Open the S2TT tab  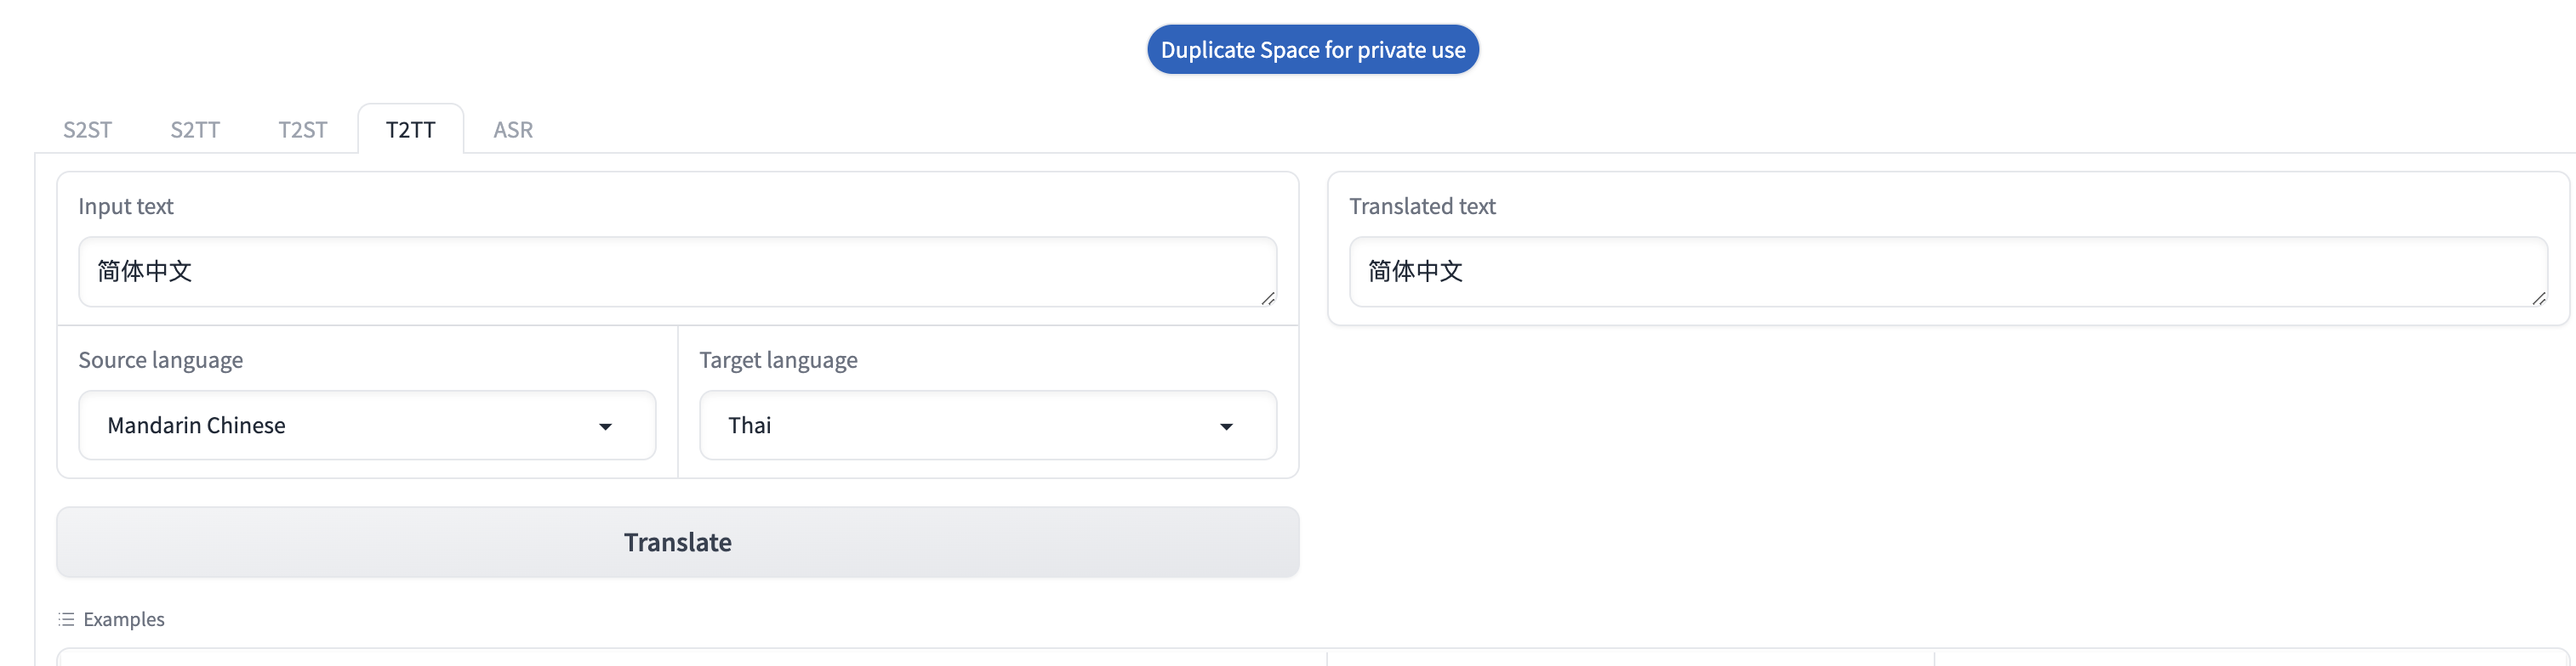pyautogui.click(x=195, y=130)
